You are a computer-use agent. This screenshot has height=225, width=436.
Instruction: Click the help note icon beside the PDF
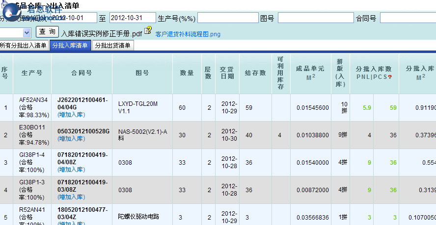148,30
